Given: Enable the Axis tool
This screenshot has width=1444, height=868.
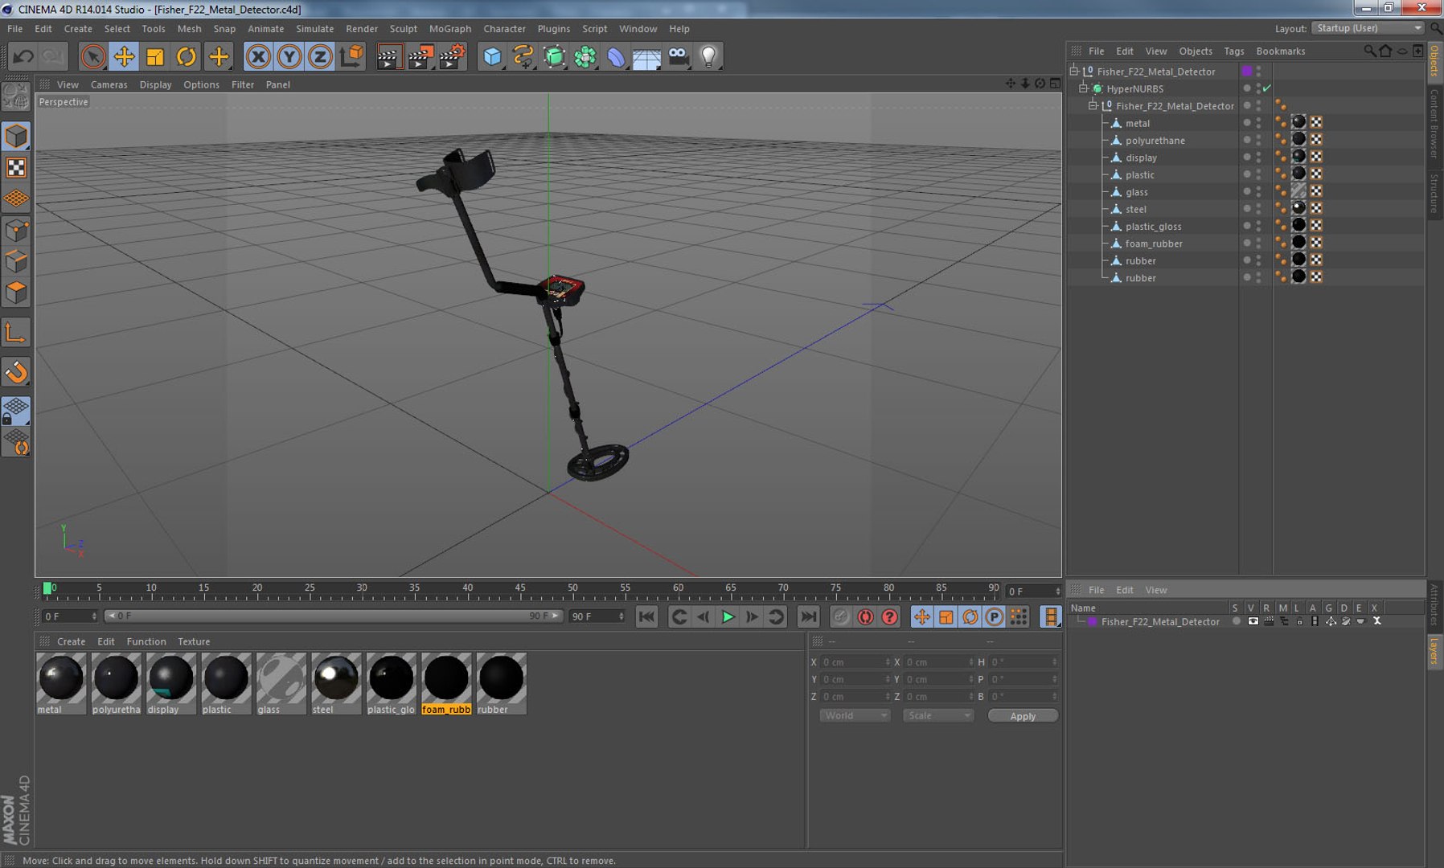Looking at the screenshot, I should tap(16, 333).
